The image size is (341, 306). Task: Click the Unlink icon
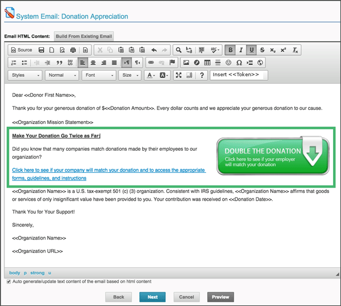pos(161,63)
